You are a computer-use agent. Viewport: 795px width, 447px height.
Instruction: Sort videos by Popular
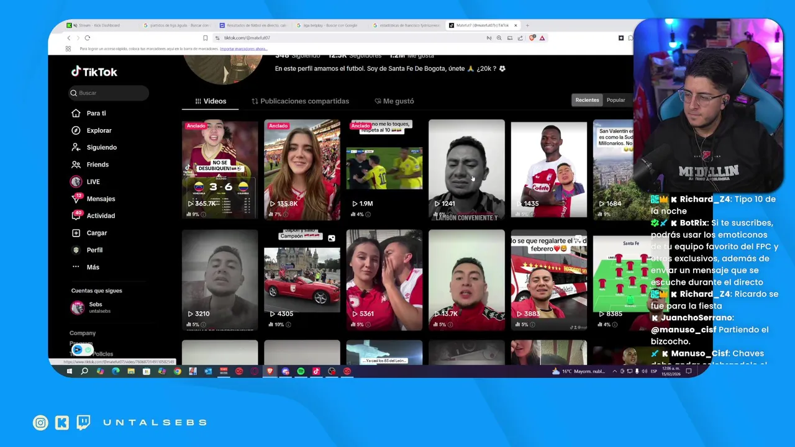click(x=616, y=100)
